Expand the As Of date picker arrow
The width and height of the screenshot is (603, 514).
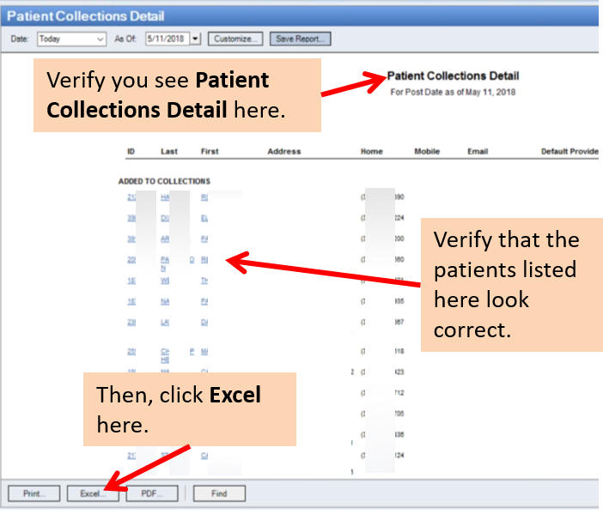pyautogui.click(x=195, y=39)
